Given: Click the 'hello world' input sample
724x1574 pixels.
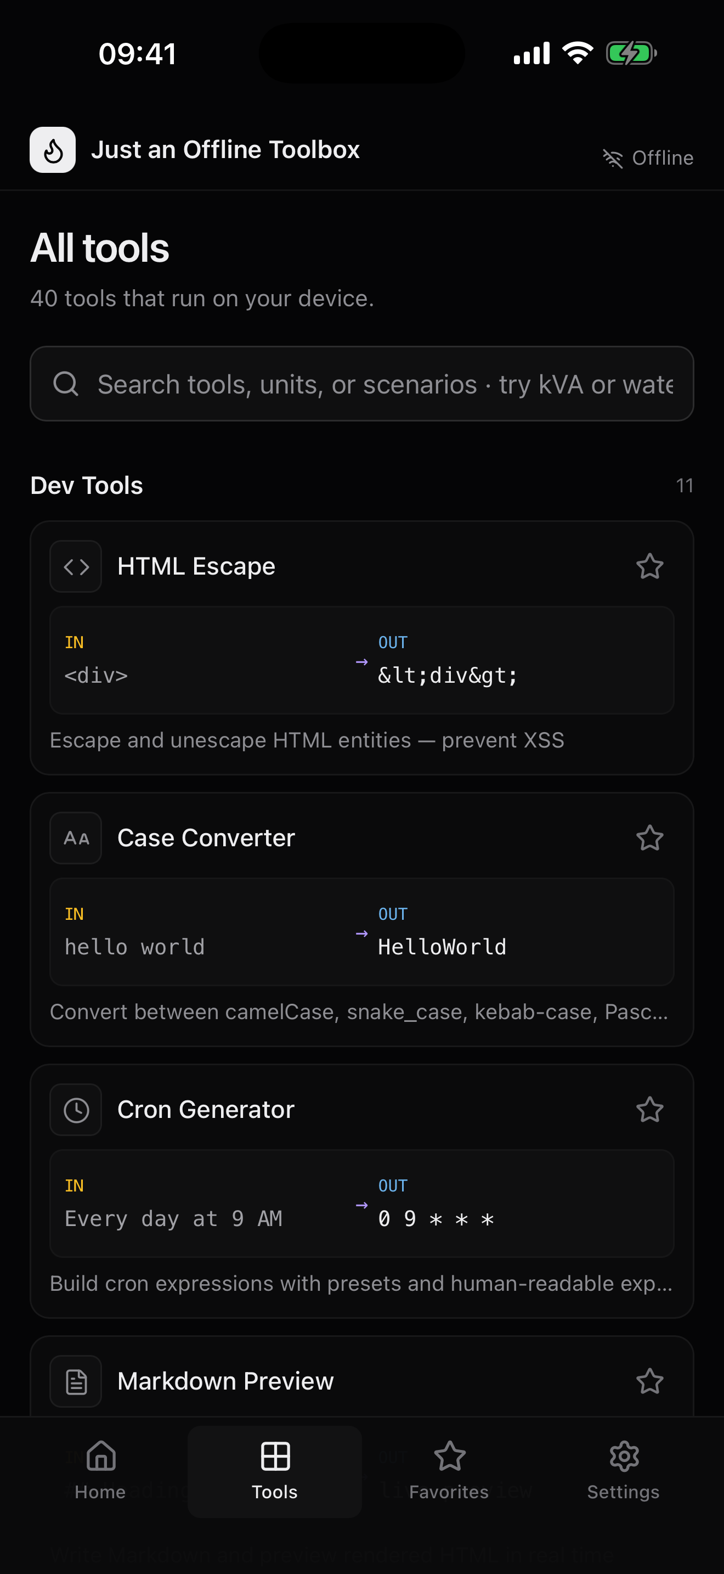Looking at the screenshot, I should [x=135, y=947].
